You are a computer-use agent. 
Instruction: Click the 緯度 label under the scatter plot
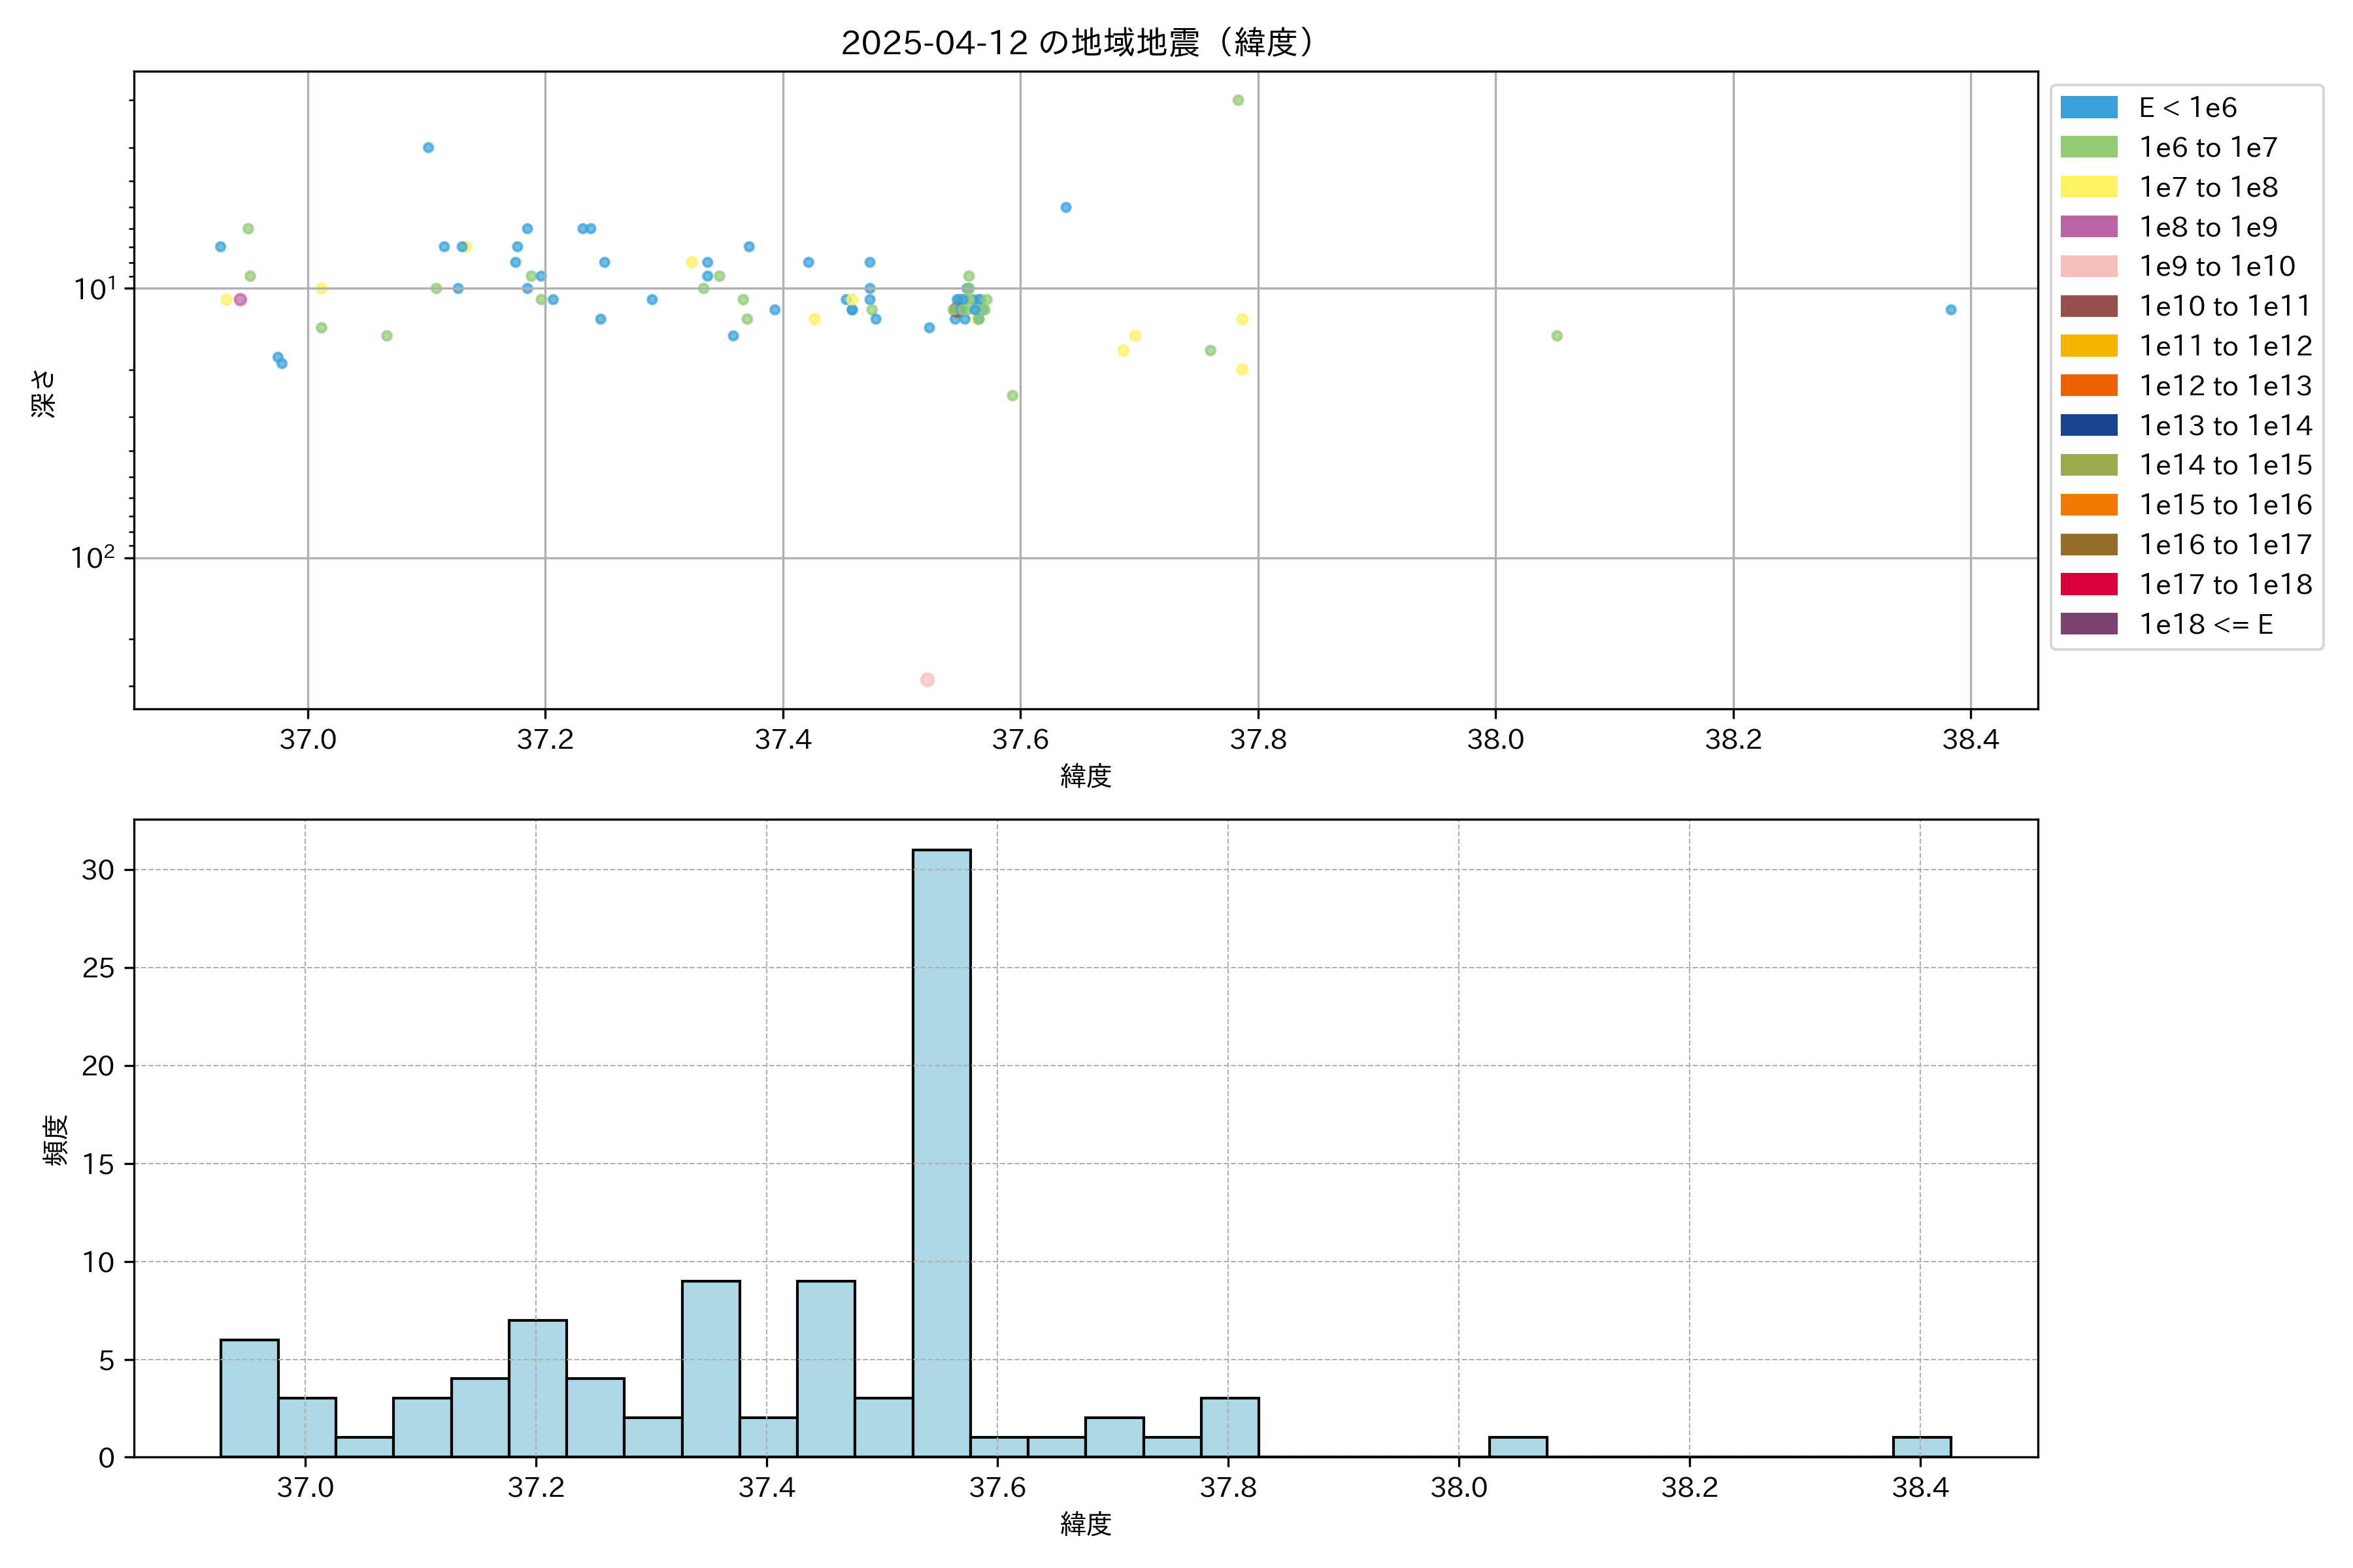pos(1086,776)
